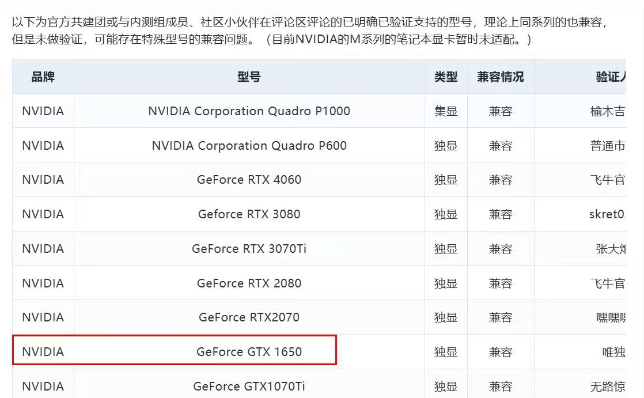Screen dimensions: 644x398
Task: Click 独显 type cell in GTX 1650 row
Action: tap(446, 351)
